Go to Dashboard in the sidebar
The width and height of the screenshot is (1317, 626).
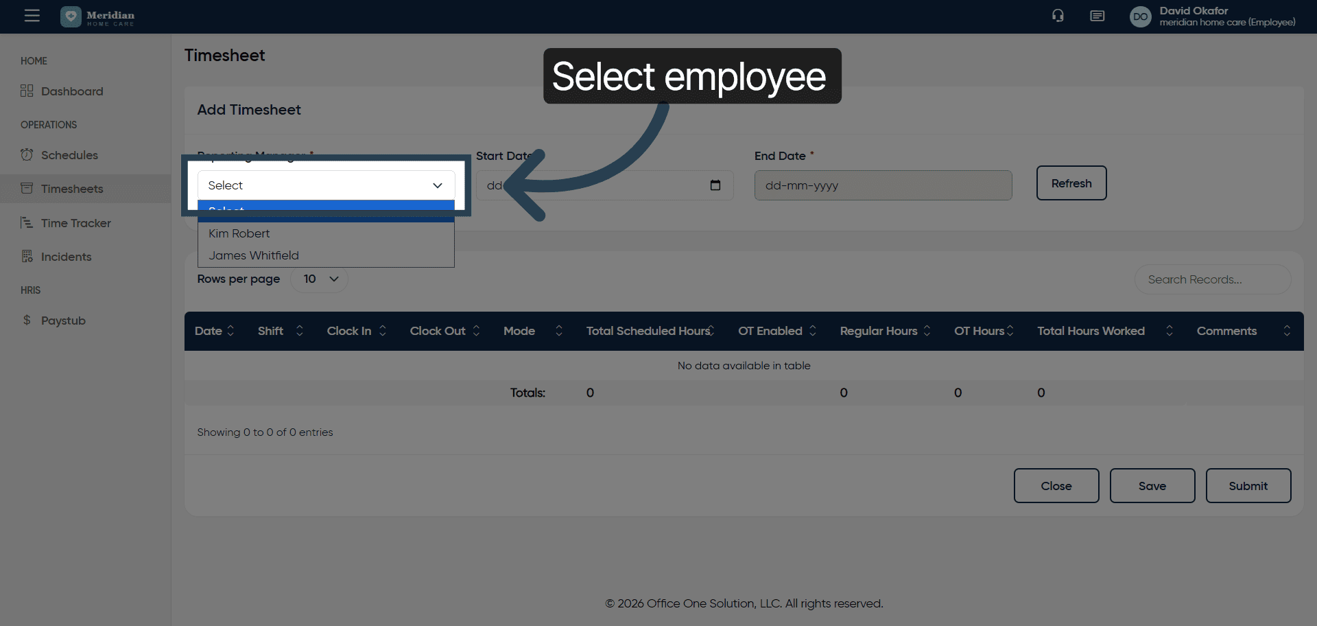pos(72,91)
